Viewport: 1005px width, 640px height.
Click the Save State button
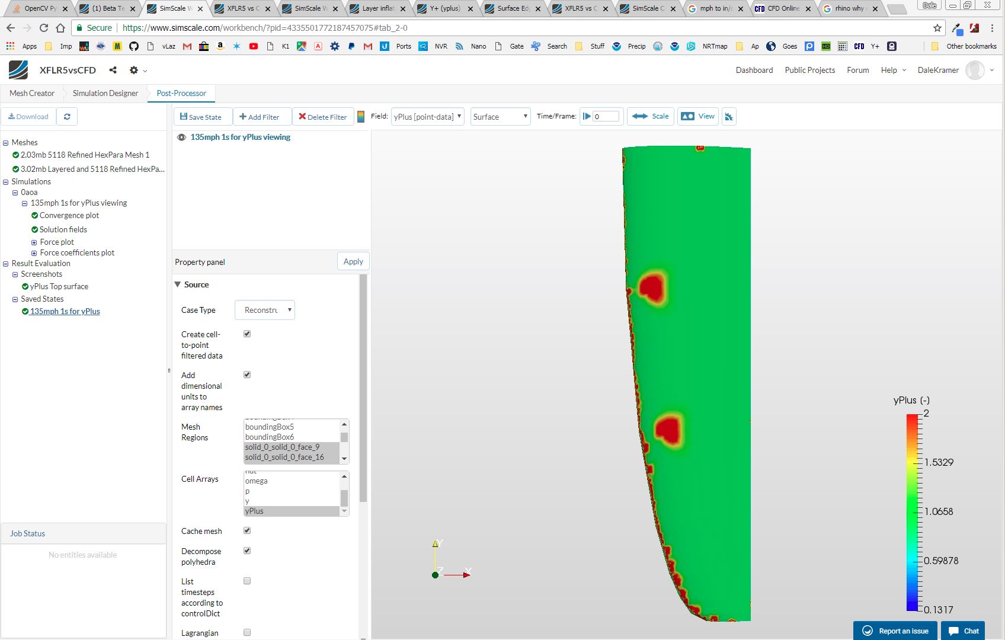(x=201, y=117)
